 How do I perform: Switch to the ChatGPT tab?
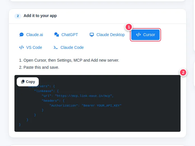[x=66, y=35]
